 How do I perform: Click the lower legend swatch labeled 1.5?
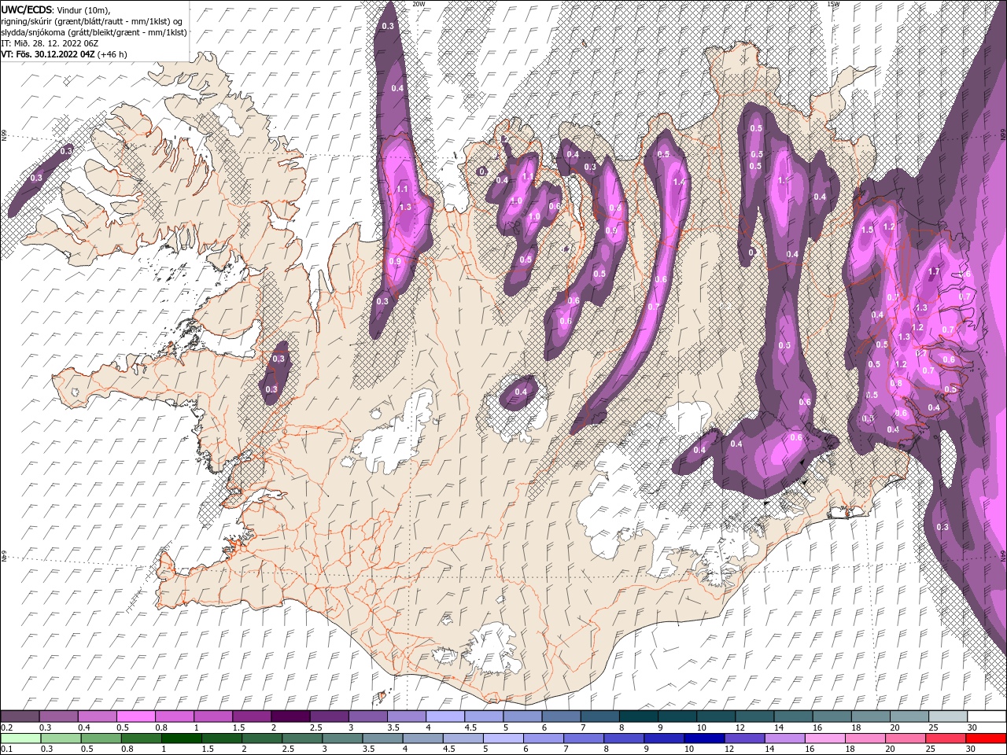tap(221, 738)
